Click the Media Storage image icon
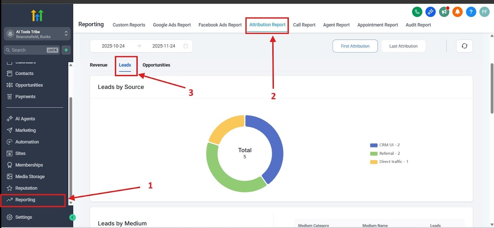This screenshot has width=494, height=228. click(10, 177)
